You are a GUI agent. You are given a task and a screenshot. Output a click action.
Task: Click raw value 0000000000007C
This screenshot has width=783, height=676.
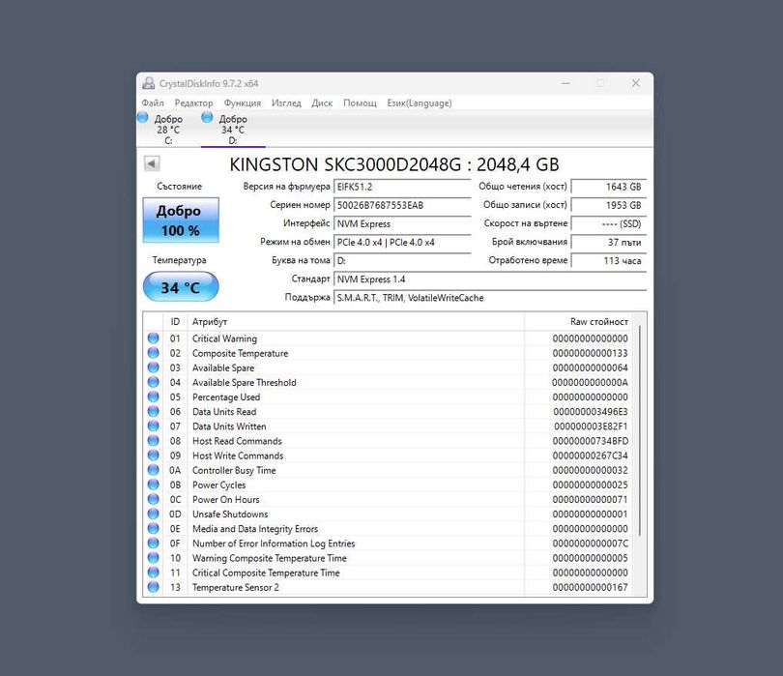point(591,544)
